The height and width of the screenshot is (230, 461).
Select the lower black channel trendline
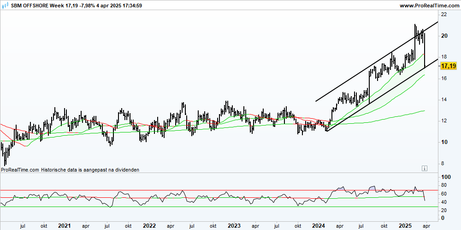click(x=382, y=95)
